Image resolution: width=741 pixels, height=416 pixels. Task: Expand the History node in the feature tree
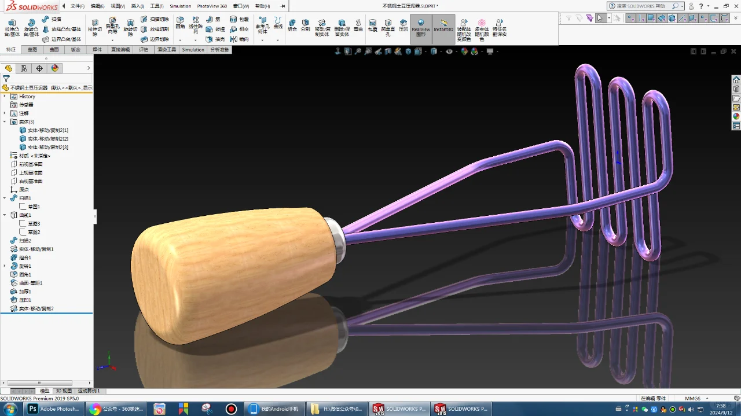(x=5, y=97)
